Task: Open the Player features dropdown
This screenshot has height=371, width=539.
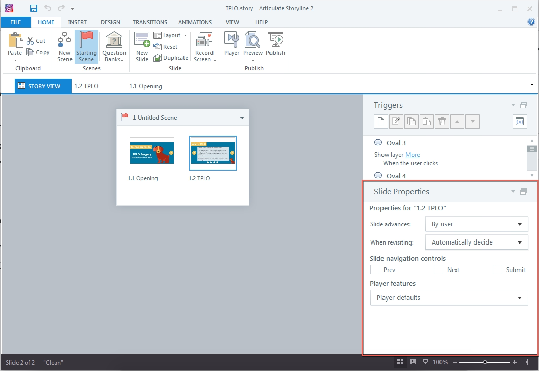Action: (449, 298)
